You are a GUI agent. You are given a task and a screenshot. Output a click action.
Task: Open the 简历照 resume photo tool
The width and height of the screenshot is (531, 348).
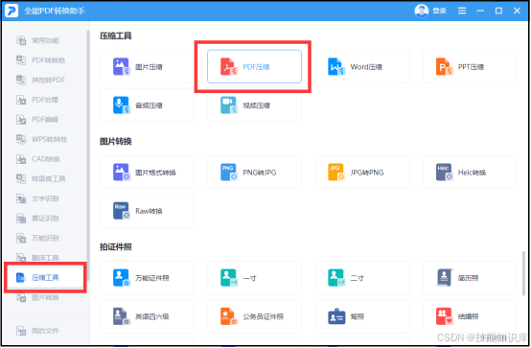point(470,278)
